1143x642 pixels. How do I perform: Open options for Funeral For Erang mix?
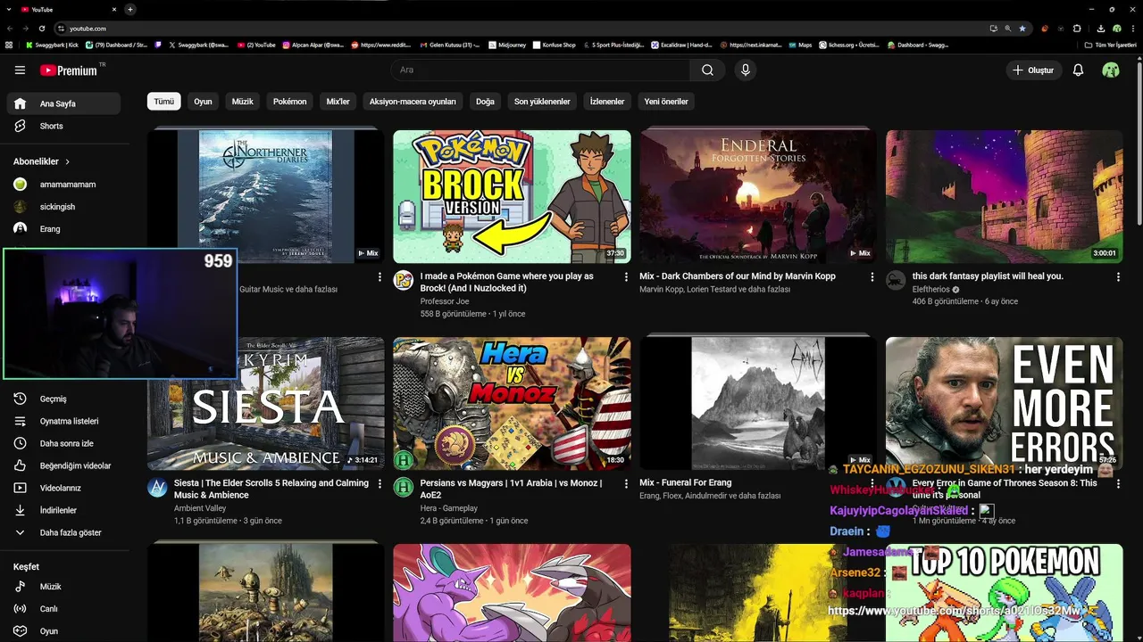point(872,484)
